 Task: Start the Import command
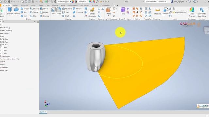pos(44,12)
